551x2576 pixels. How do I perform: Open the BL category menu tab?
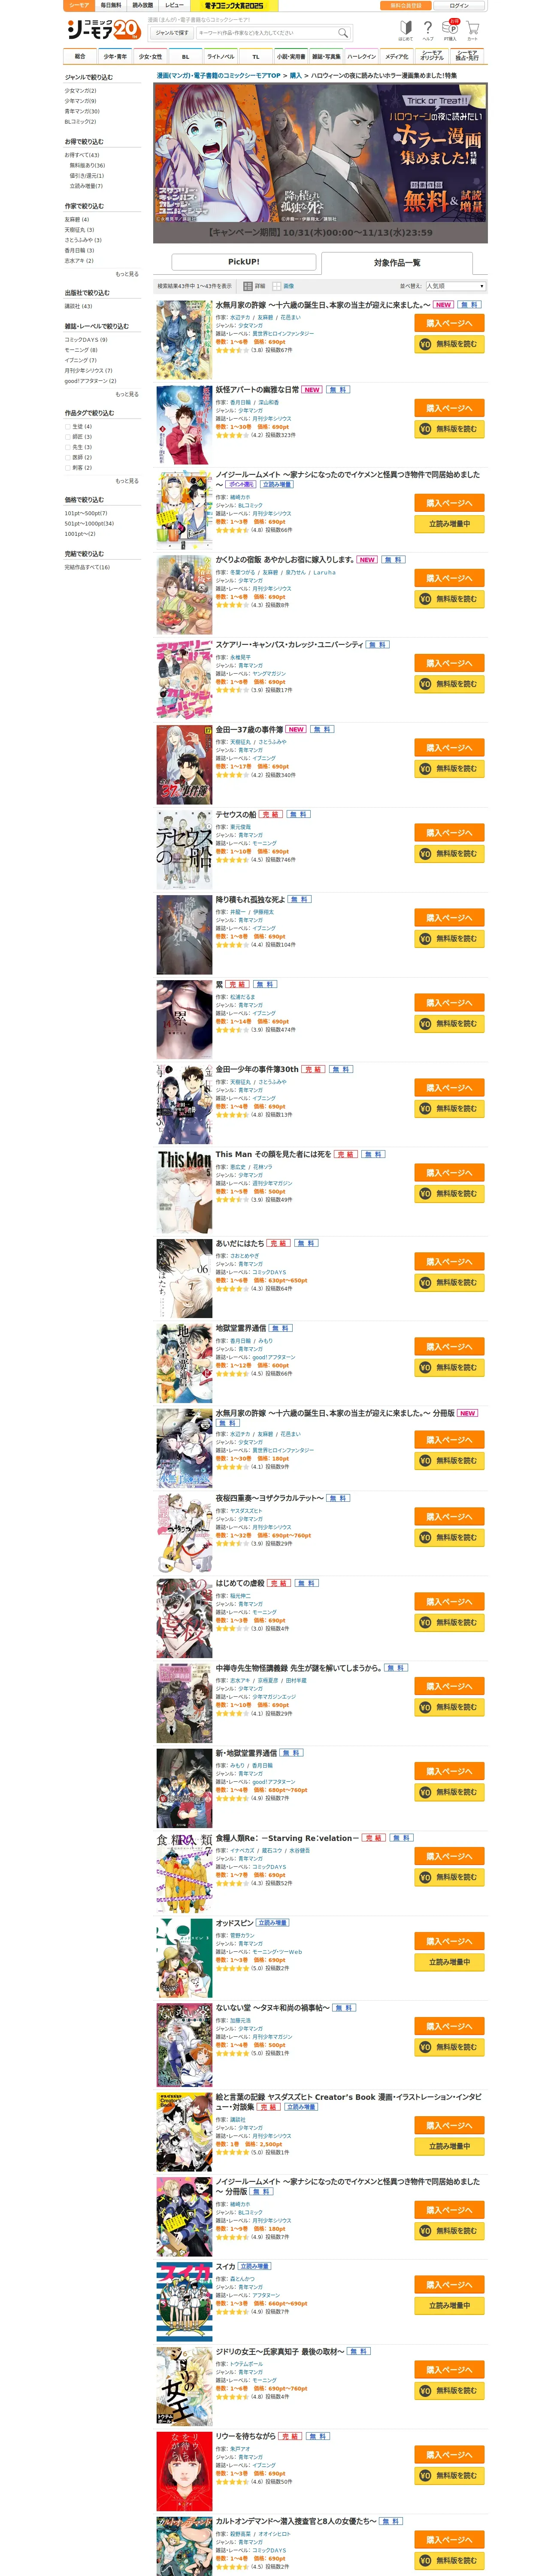[185, 57]
